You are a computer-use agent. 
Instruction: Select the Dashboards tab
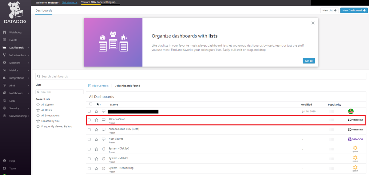44,10
